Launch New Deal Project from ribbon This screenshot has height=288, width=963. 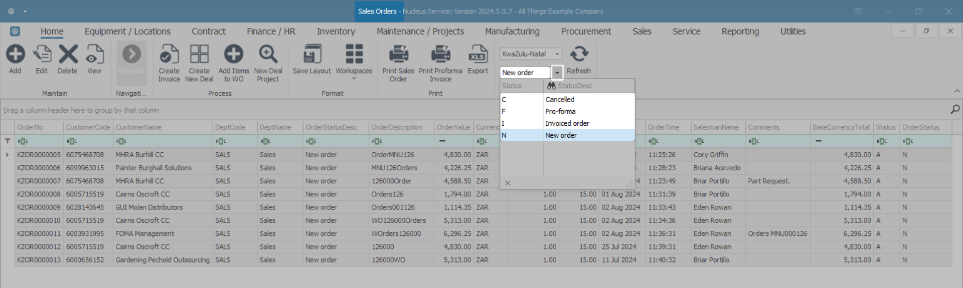(x=268, y=55)
